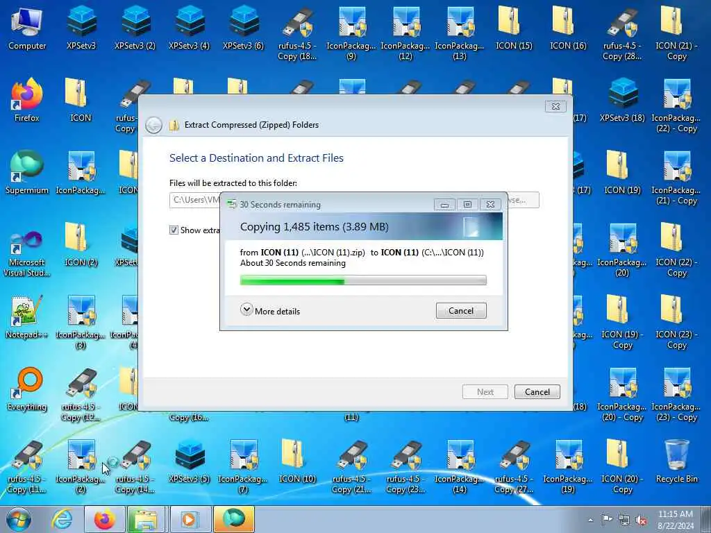Cancel the file copying operation
This screenshot has height=533, width=711.
point(461,310)
